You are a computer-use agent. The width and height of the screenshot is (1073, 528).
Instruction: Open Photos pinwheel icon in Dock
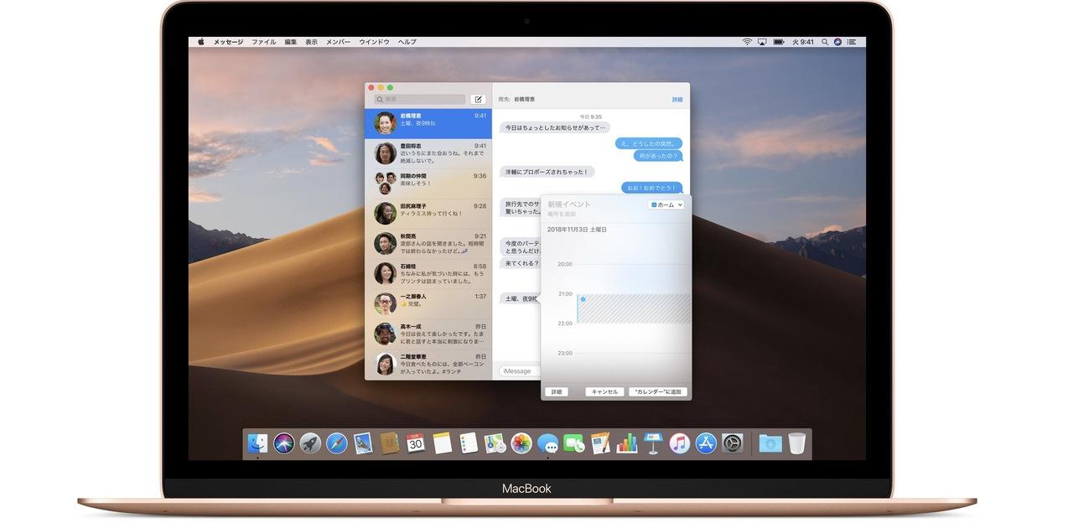point(521,443)
